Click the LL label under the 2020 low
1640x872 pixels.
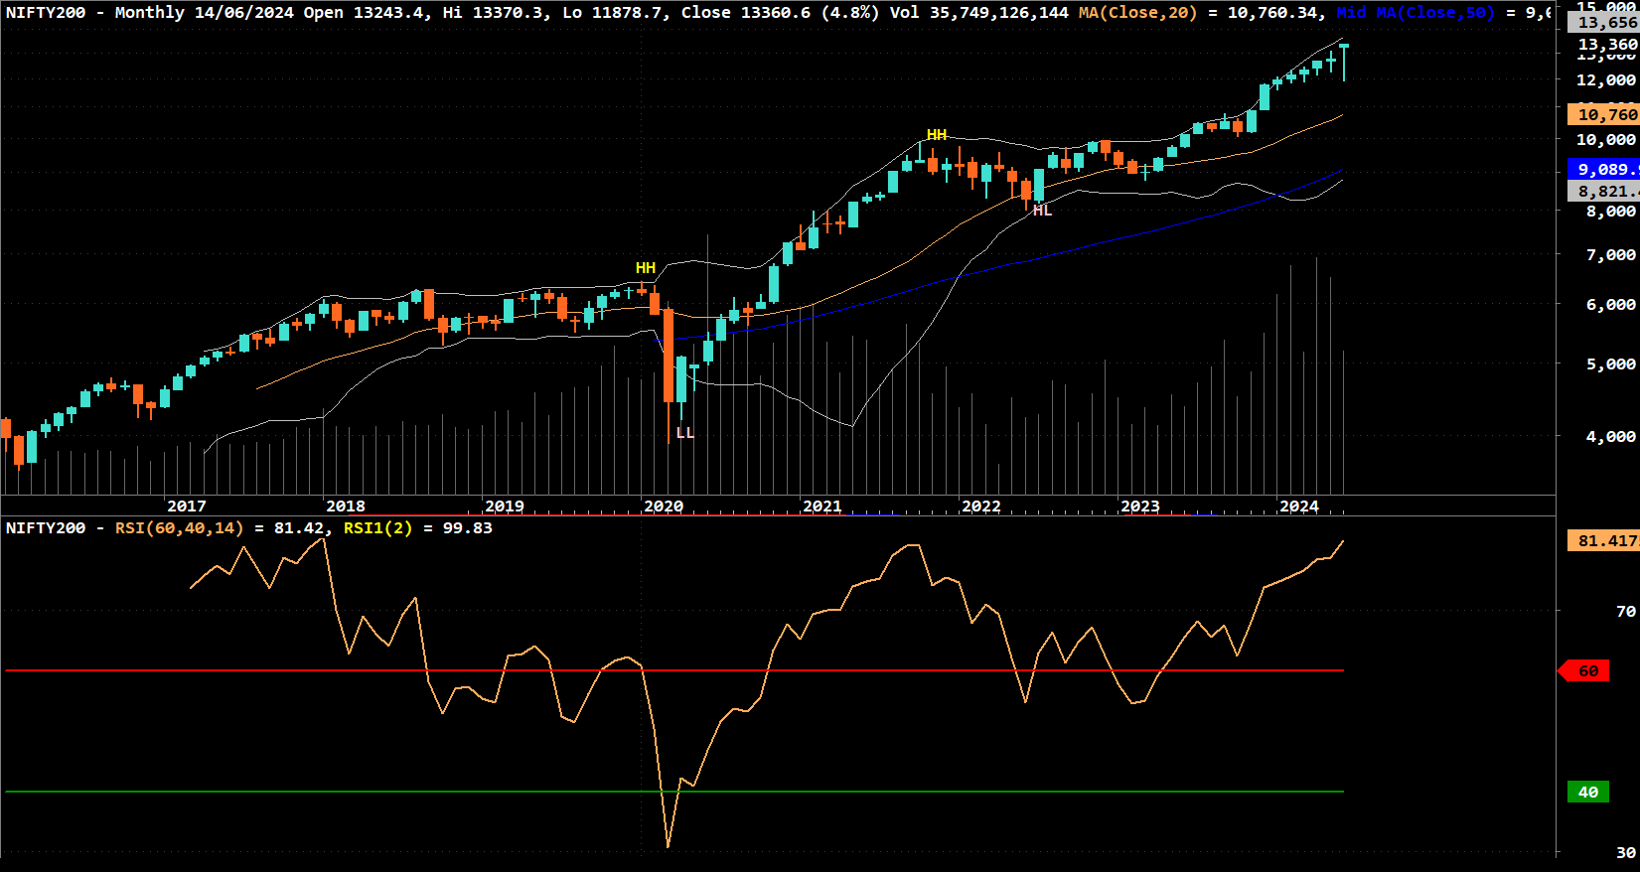click(x=685, y=433)
